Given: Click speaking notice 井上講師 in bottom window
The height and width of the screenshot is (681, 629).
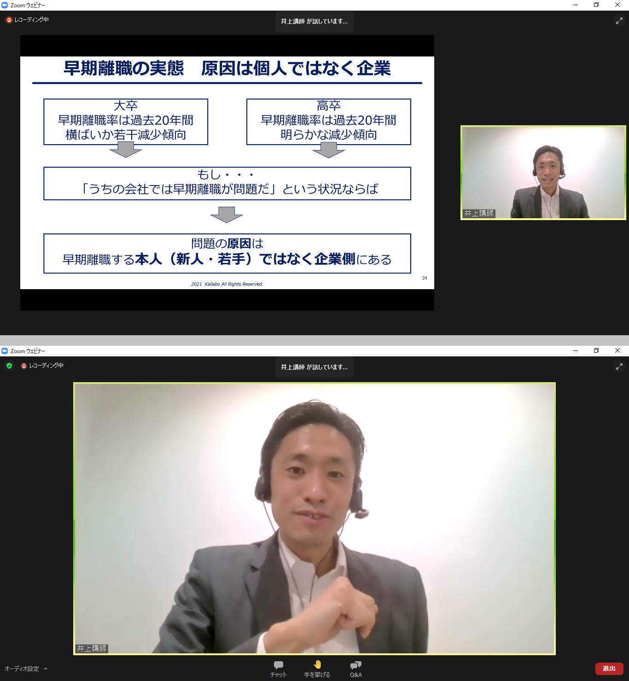Looking at the screenshot, I should pyautogui.click(x=314, y=367).
